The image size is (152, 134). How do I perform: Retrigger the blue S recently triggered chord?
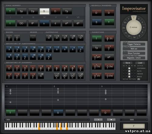97,22
